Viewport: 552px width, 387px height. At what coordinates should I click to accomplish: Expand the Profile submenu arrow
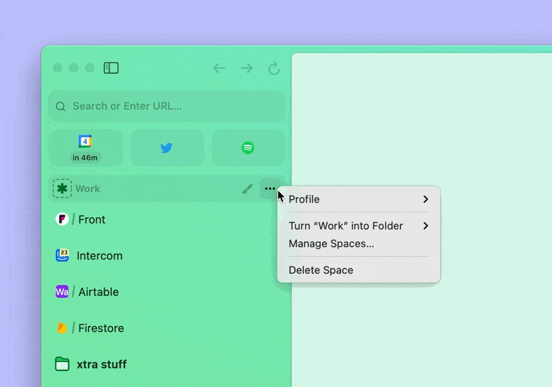pos(426,199)
